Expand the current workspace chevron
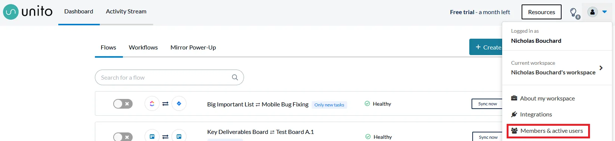615x141 pixels. pyautogui.click(x=601, y=68)
